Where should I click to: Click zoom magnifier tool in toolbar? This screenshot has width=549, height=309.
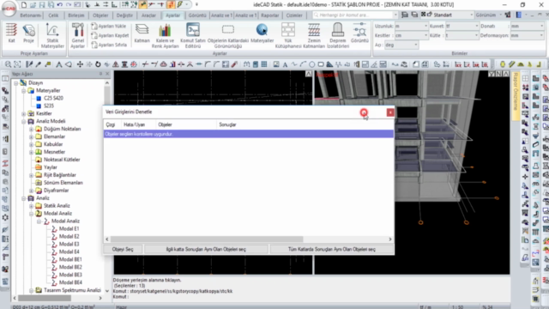(x=8, y=64)
